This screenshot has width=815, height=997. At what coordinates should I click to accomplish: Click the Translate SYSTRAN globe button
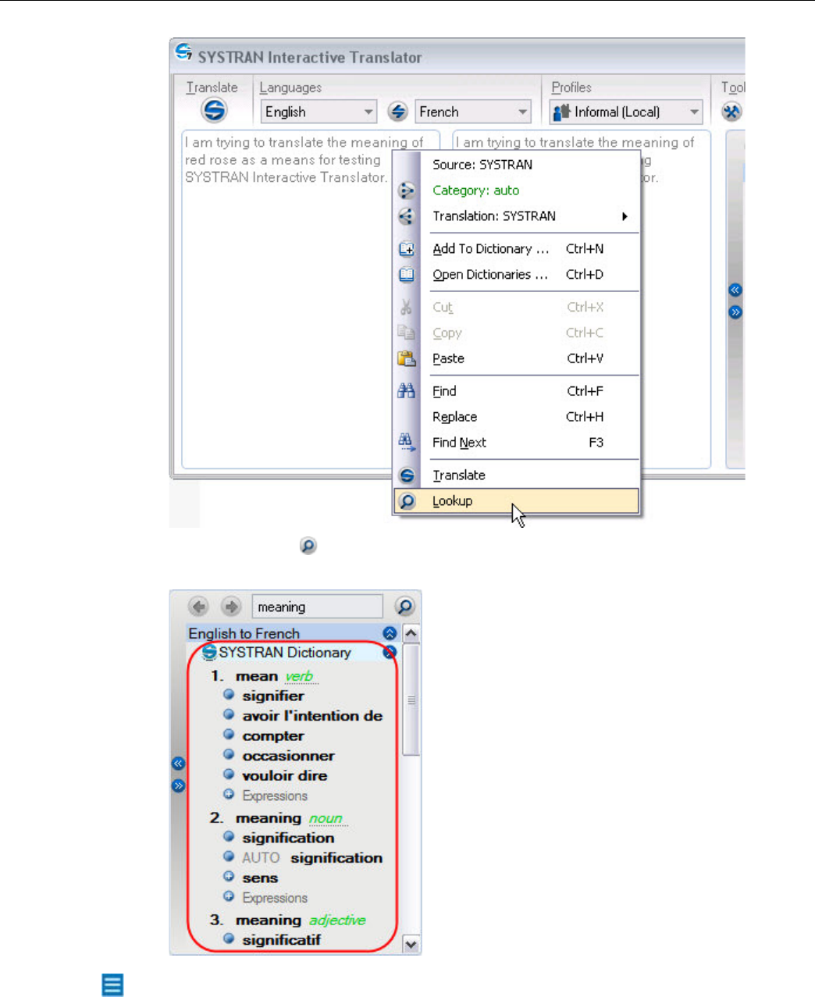214,111
